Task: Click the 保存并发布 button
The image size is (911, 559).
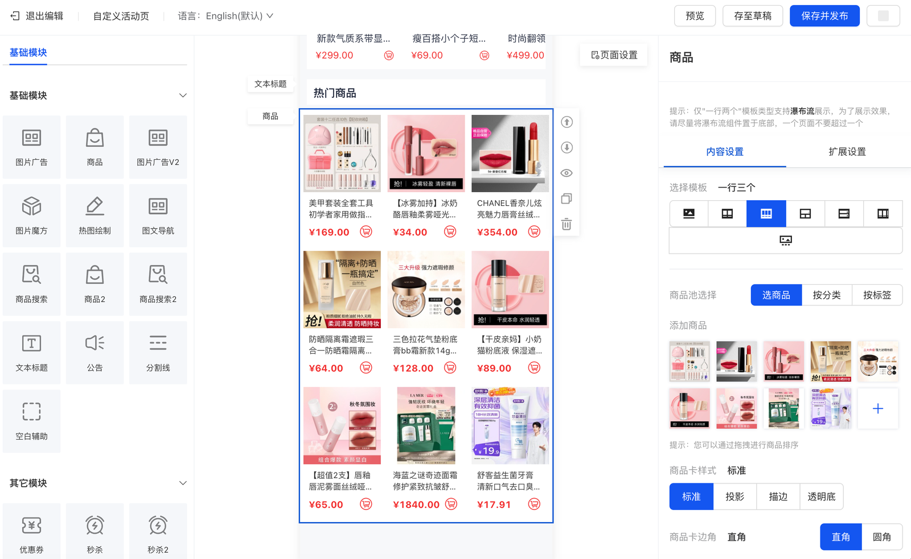Action: tap(824, 16)
